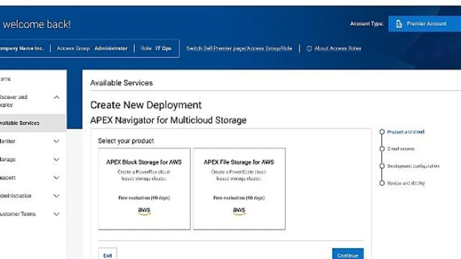This screenshot has width=461, height=259.
Task: Click AWS logo on File Storage card
Action: pos(239,211)
